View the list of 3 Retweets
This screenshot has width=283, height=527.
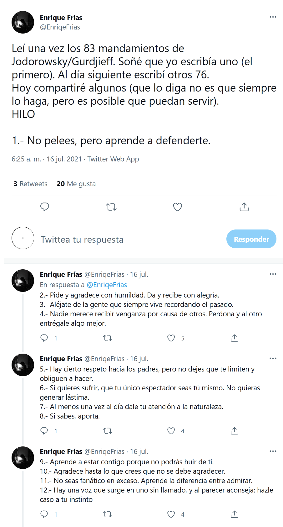click(x=30, y=184)
